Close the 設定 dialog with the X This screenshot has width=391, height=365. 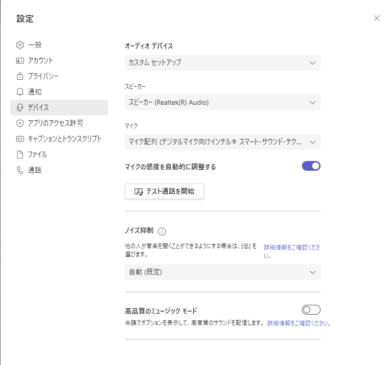tap(376, 18)
